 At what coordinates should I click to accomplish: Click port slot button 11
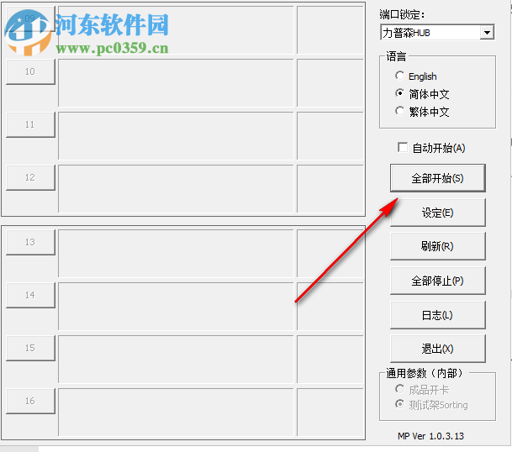30,124
